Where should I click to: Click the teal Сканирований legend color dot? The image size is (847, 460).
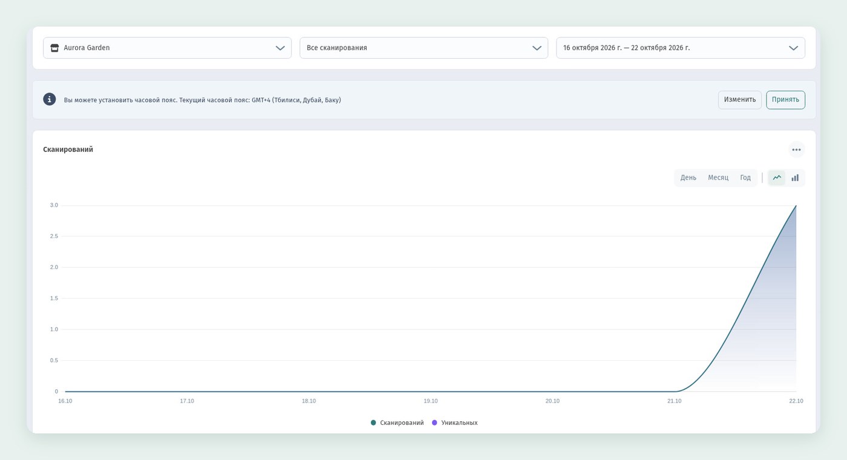373,423
